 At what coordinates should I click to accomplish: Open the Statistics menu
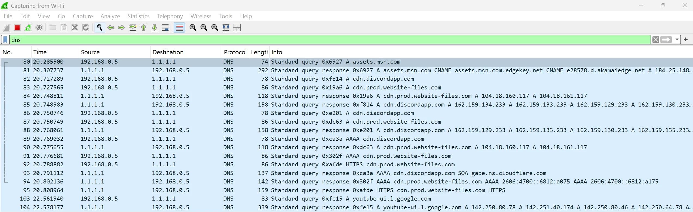[x=139, y=16]
